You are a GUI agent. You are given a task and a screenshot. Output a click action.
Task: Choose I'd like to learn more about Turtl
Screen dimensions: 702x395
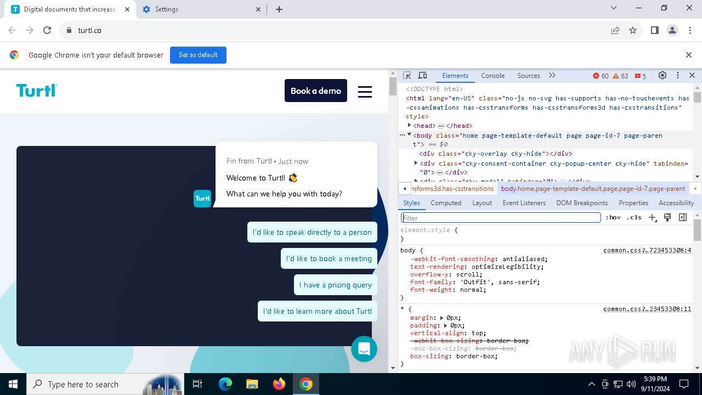point(318,311)
